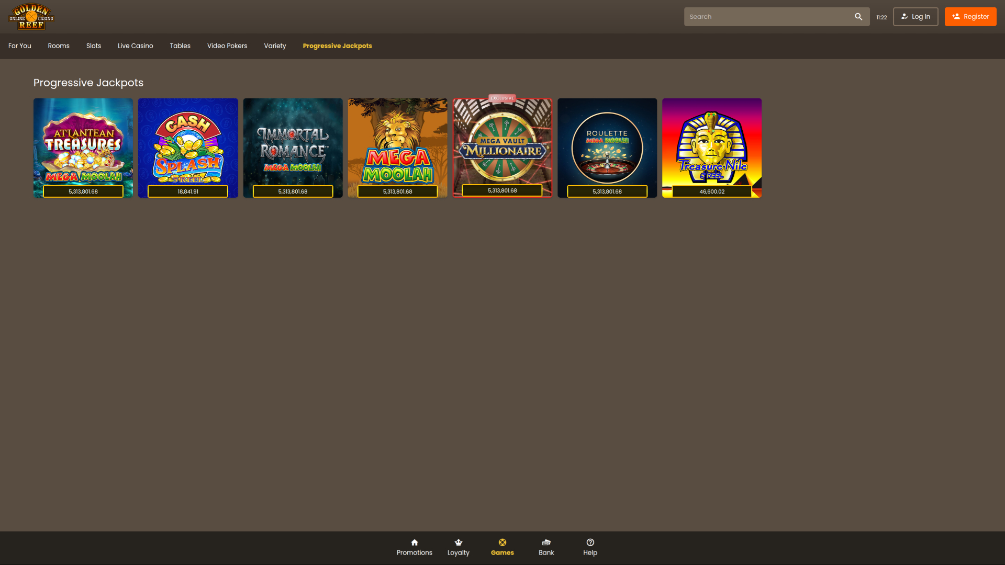Launch the Atlantean Treasures Mega Moolah game

pyautogui.click(x=83, y=148)
